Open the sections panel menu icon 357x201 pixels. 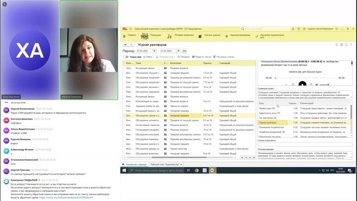[124, 36]
